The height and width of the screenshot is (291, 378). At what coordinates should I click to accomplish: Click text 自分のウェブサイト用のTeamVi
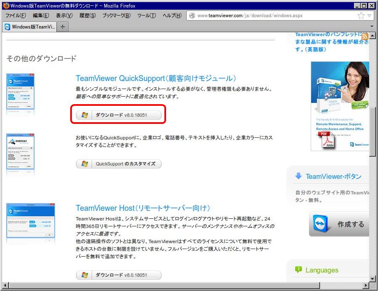(x=332, y=193)
